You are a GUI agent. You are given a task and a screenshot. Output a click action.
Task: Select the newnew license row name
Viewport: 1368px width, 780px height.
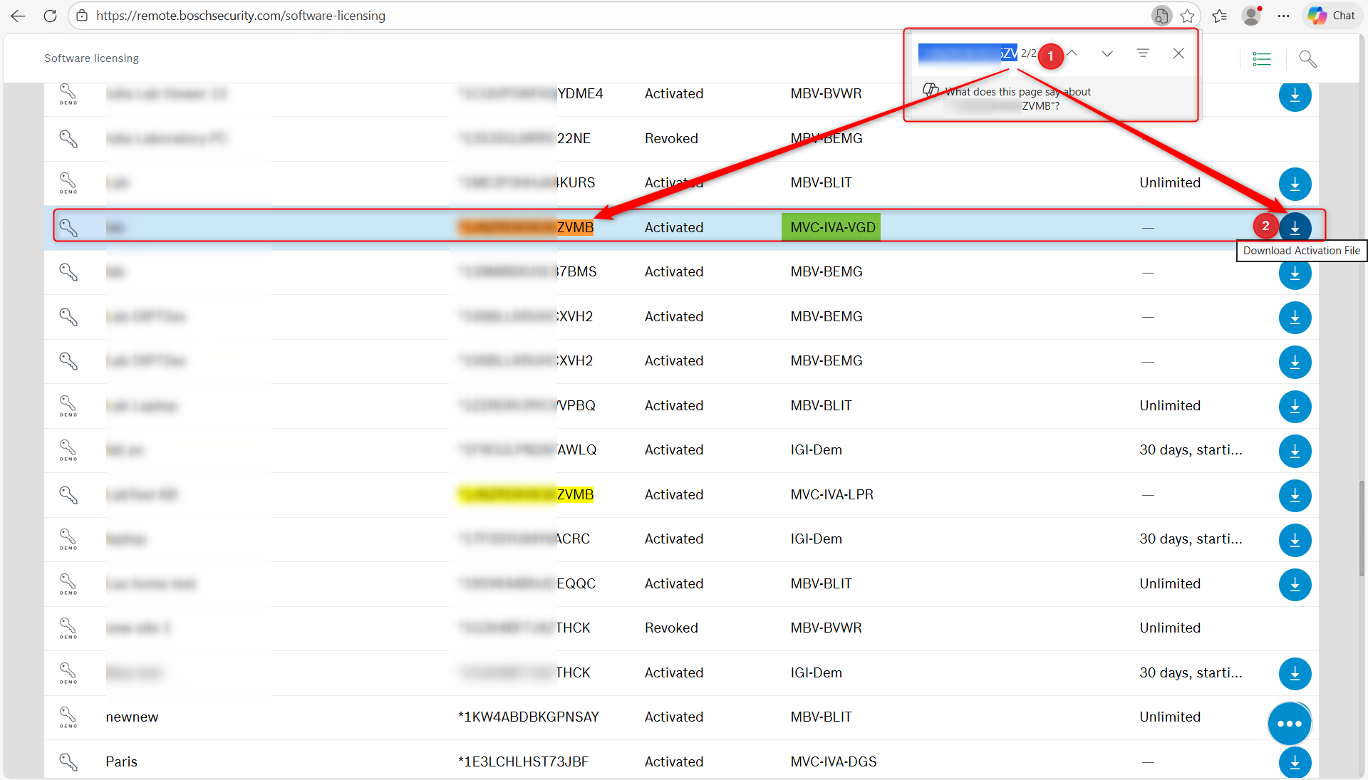pyautogui.click(x=132, y=717)
